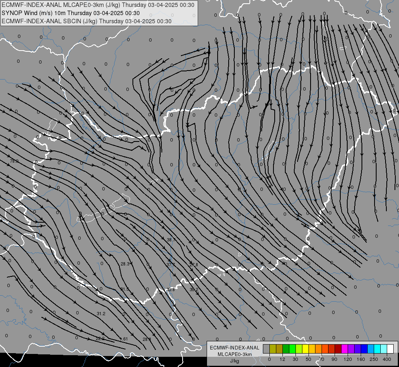Click legend tick value 400
Screen dimensions: 399x367
click(x=387, y=359)
